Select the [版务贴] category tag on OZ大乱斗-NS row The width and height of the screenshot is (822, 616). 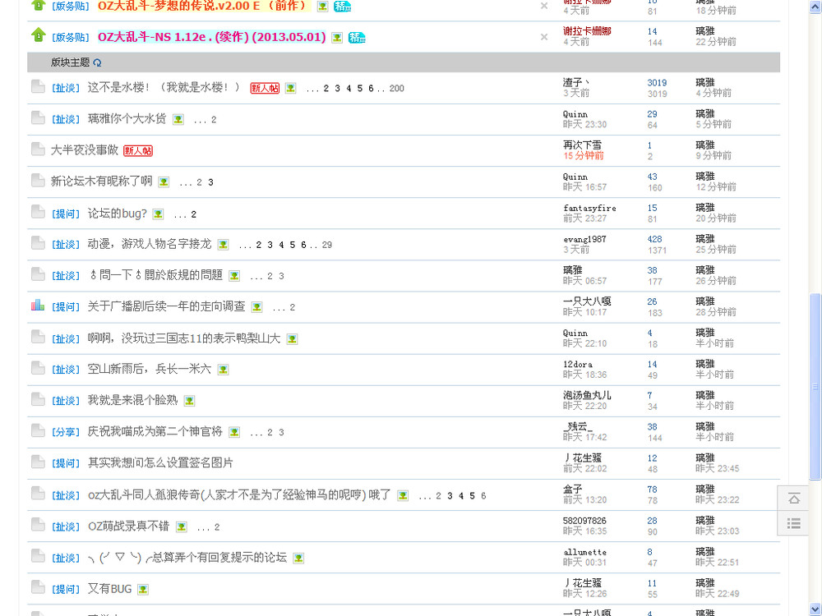click(x=71, y=37)
